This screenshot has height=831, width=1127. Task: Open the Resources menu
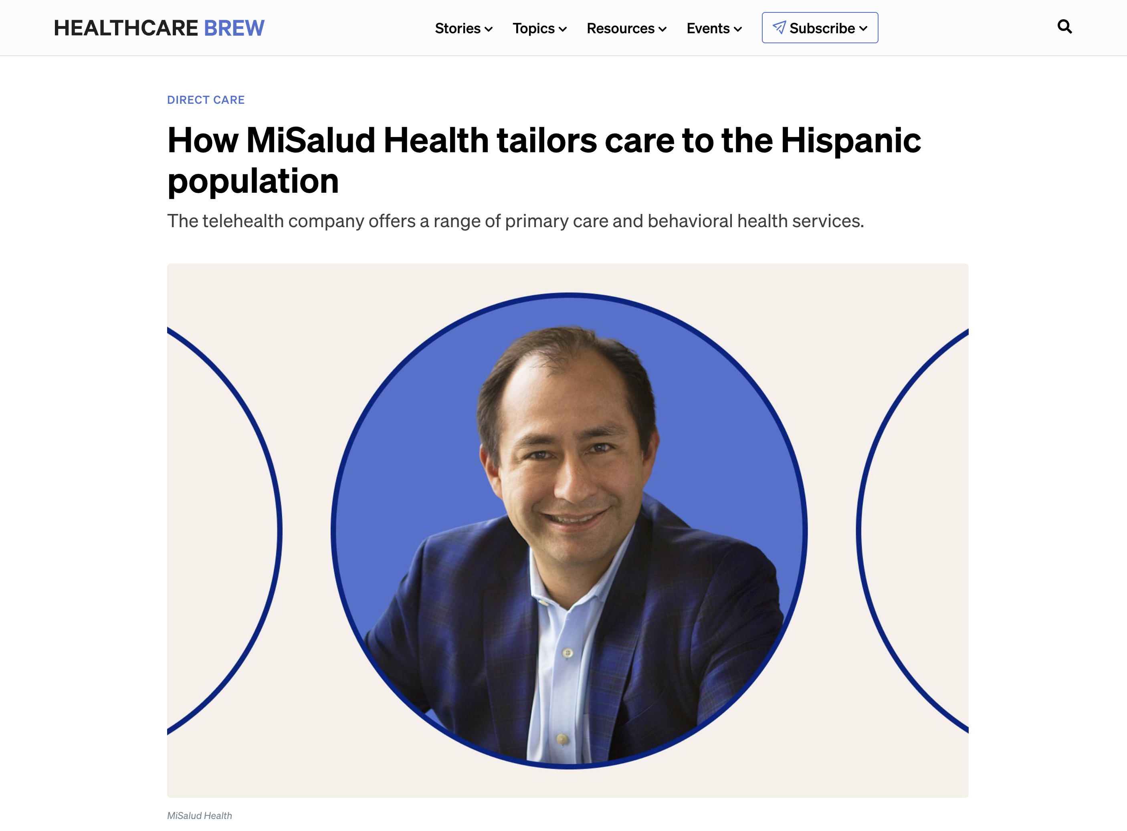[x=626, y=28]
